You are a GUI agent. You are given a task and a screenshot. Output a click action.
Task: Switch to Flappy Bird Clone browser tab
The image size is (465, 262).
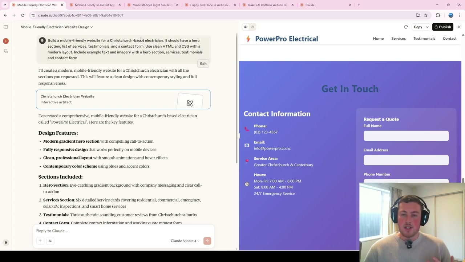point(209,5)
